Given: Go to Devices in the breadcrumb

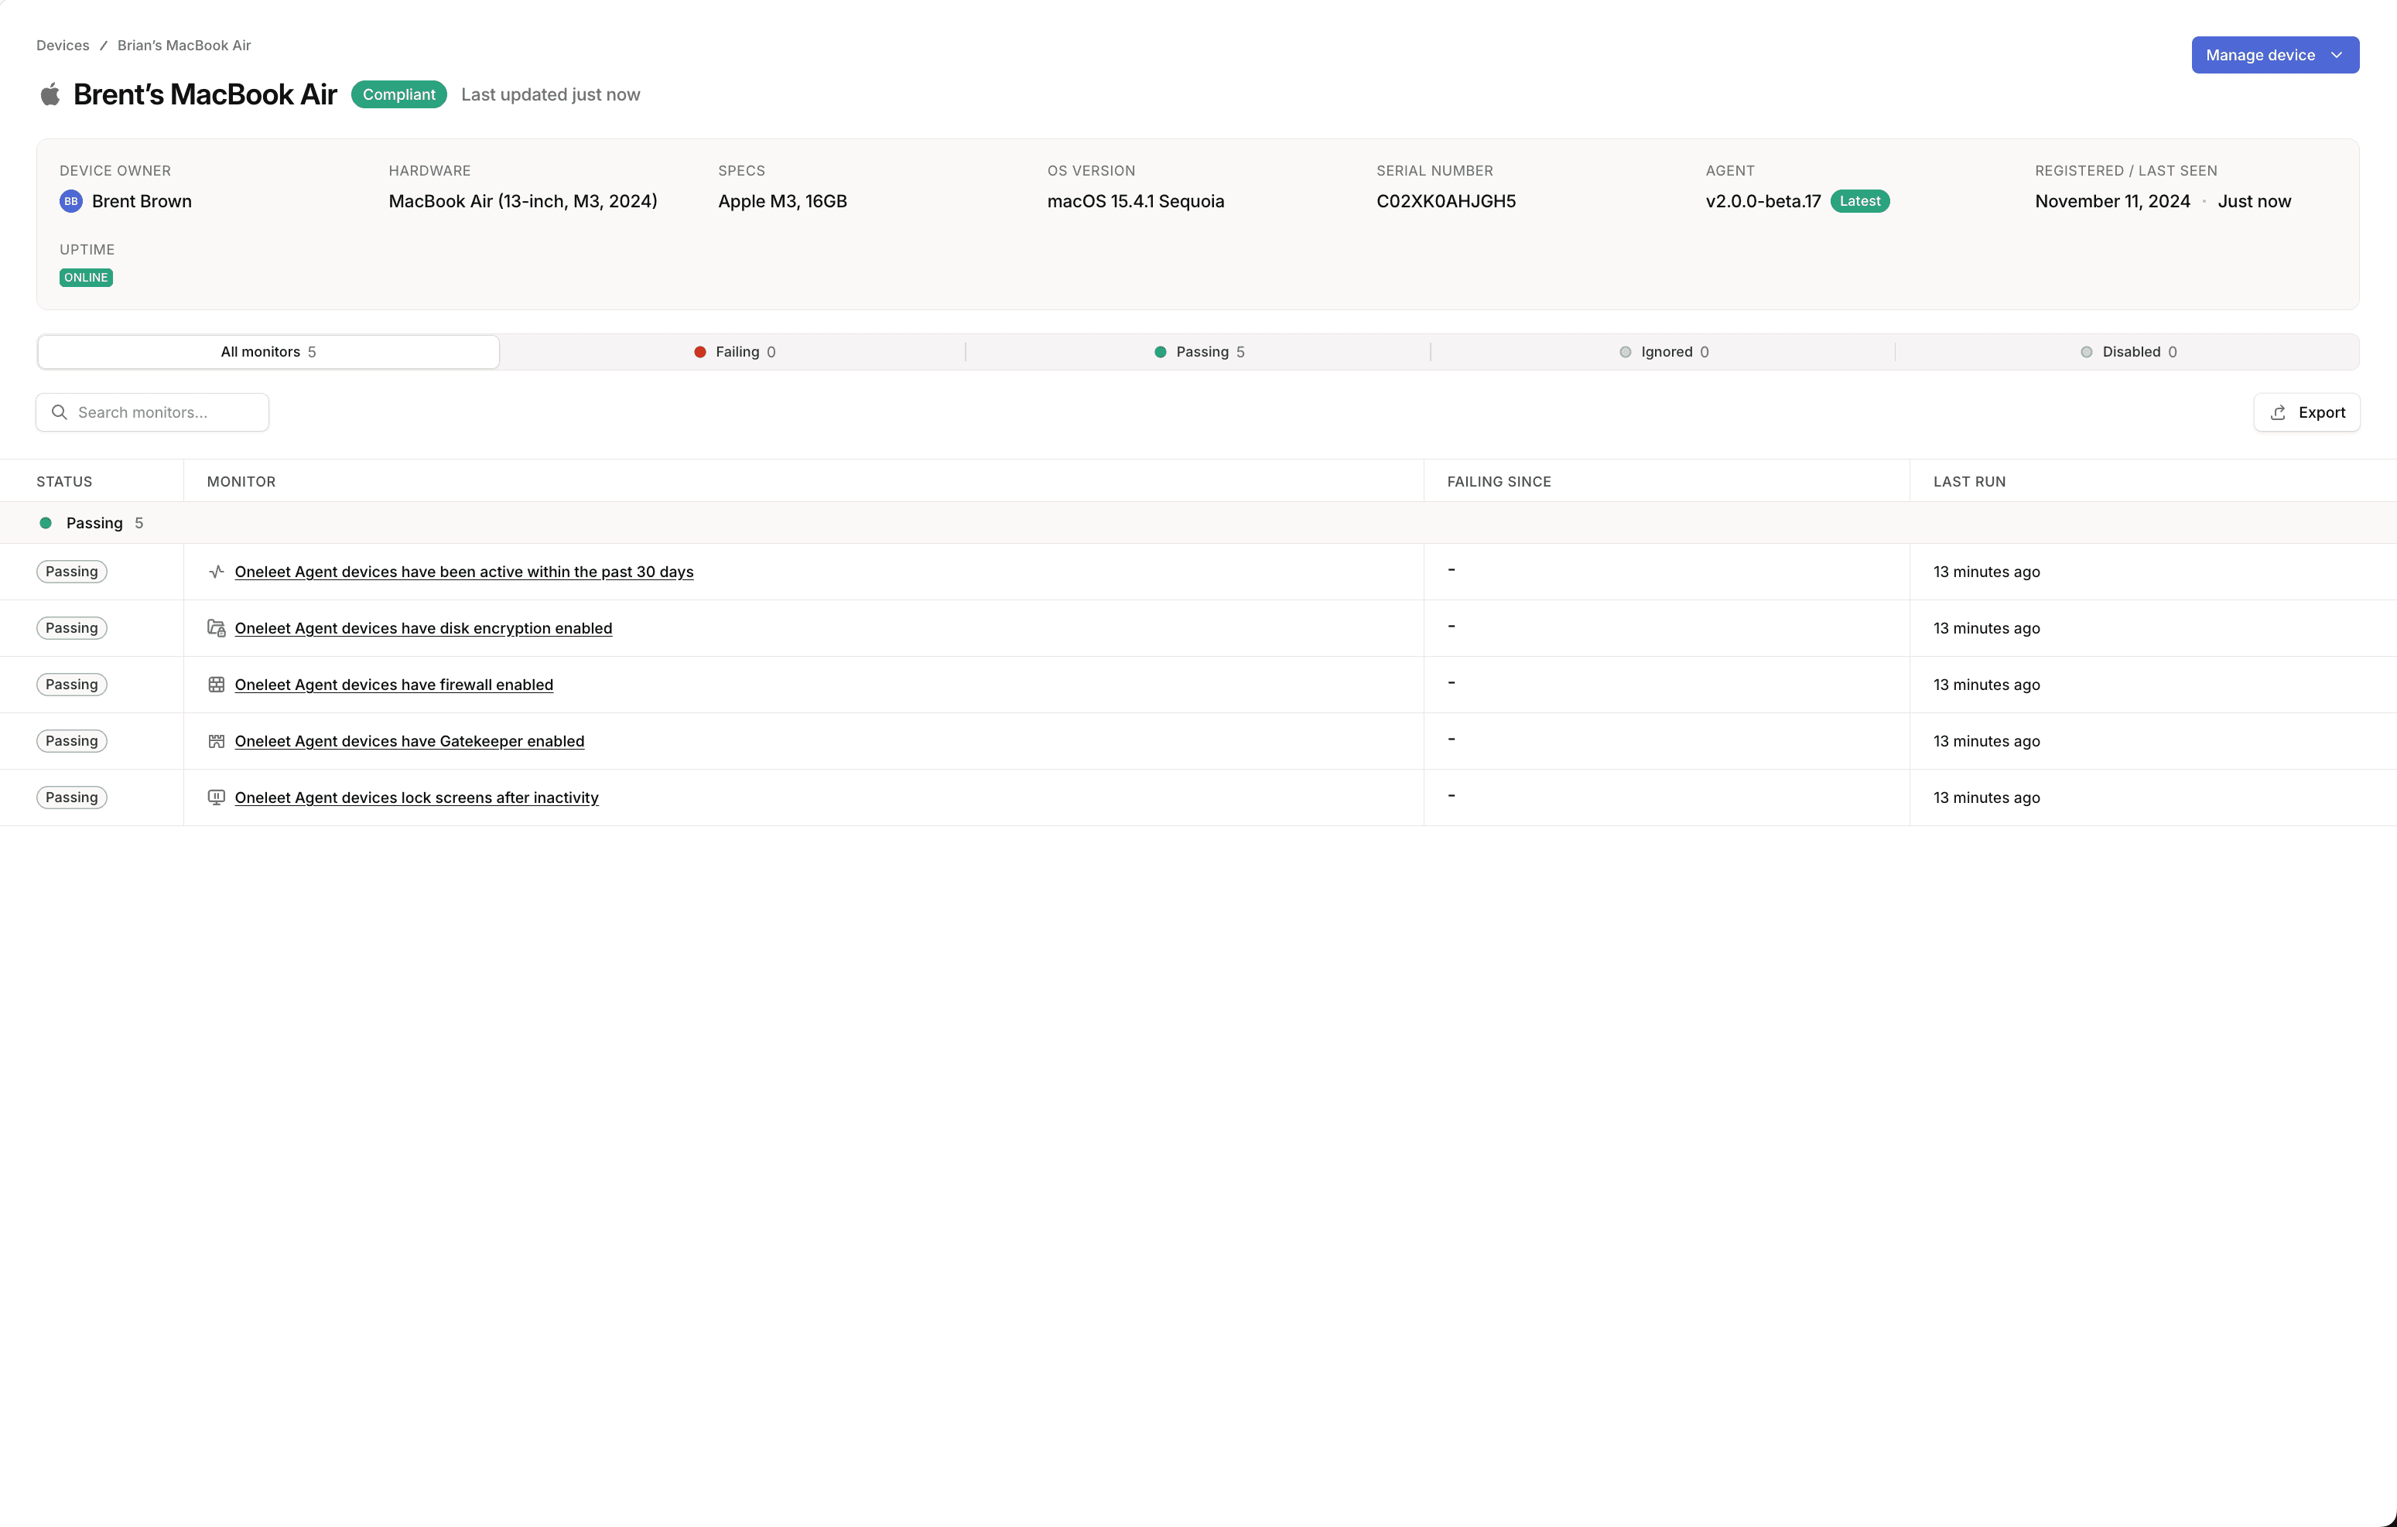Looking at the screenshot, I should [x=63, y=46].
